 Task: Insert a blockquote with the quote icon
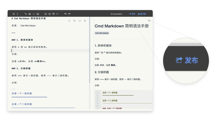(30, 14)
